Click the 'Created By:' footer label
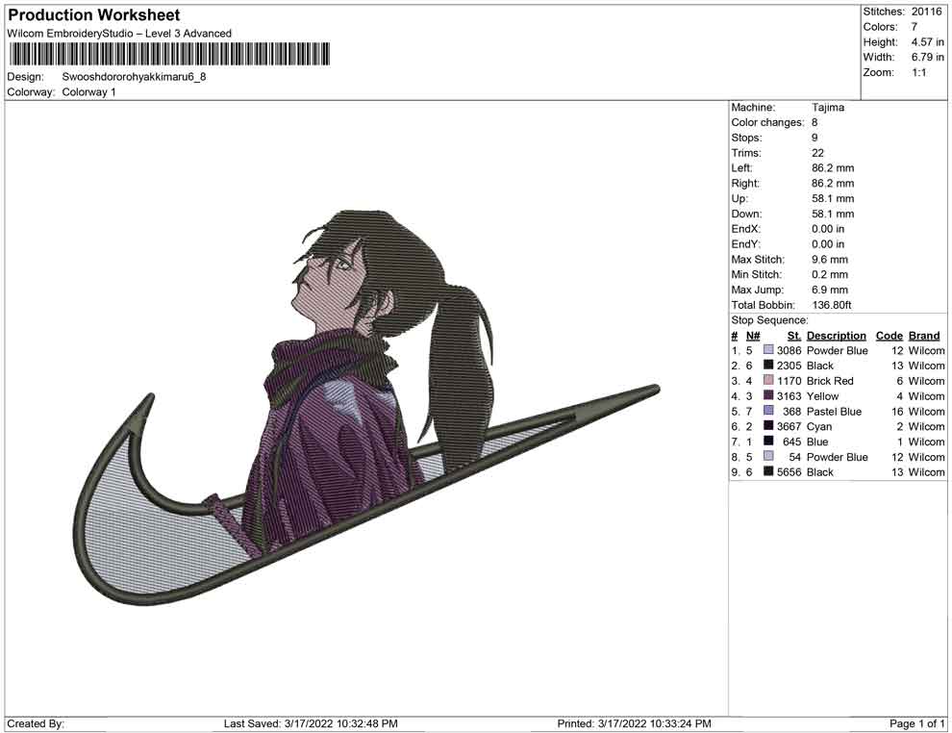This screenshot has width=952, height=733. click(x=36, y=724)
